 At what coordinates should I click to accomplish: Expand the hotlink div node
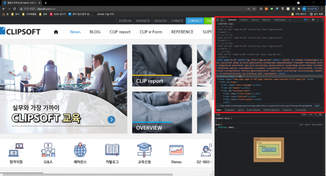coord(224,96)
